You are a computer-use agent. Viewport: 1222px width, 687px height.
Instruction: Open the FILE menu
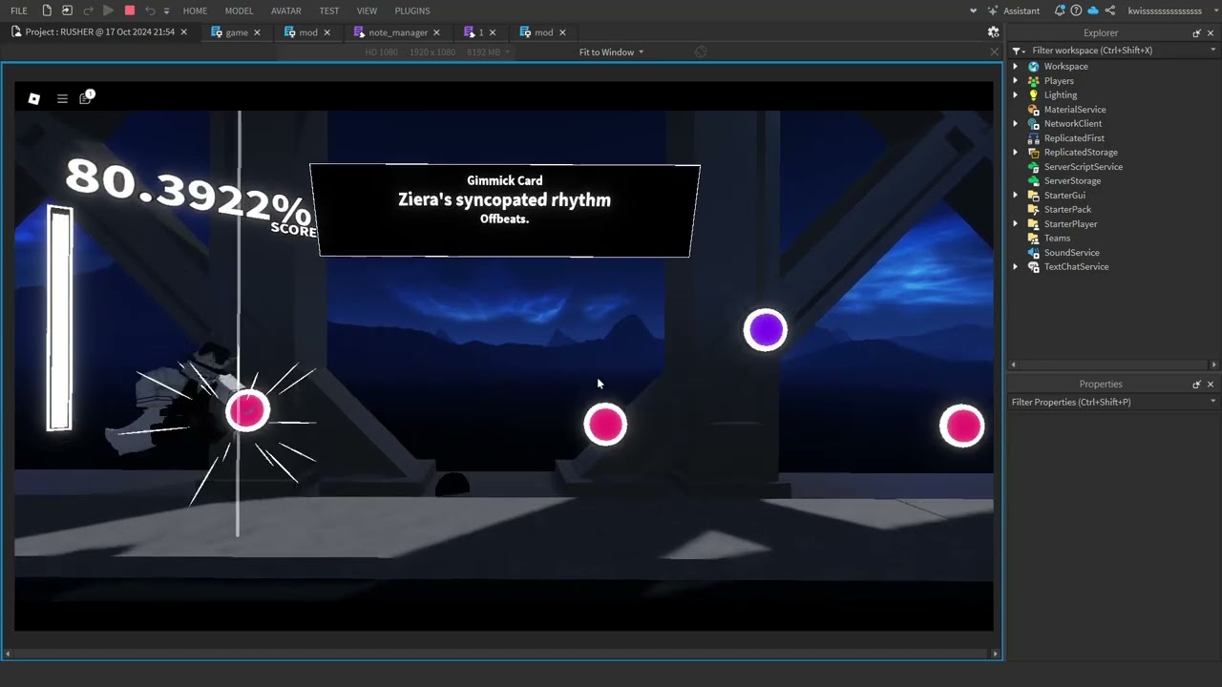pos(19,10)
